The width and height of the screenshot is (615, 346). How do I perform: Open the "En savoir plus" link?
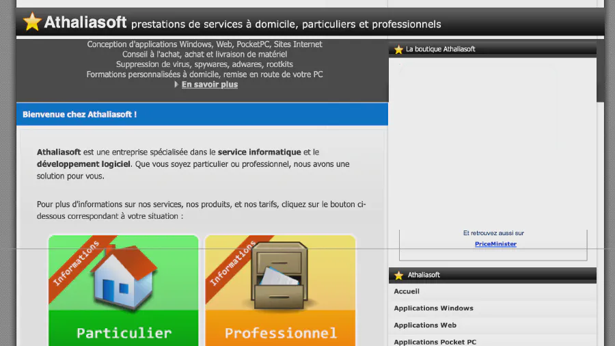pyautogui.click(x=209, y=84)
